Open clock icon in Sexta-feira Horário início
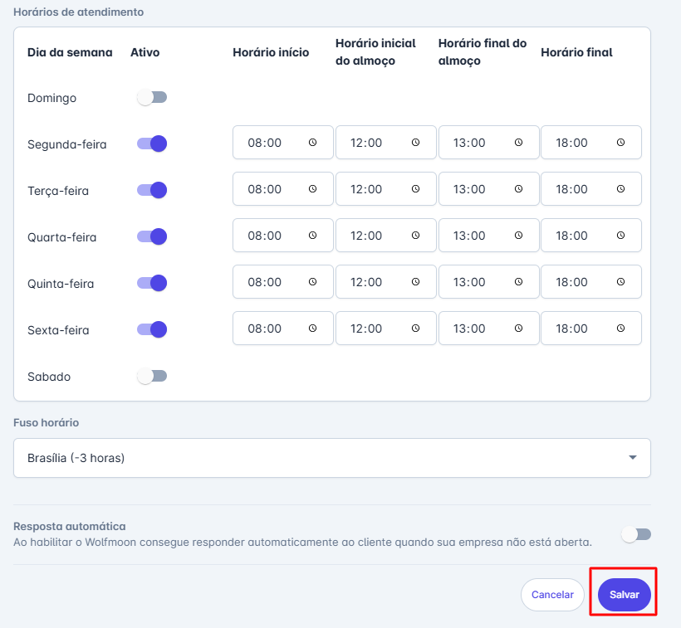 312,329
